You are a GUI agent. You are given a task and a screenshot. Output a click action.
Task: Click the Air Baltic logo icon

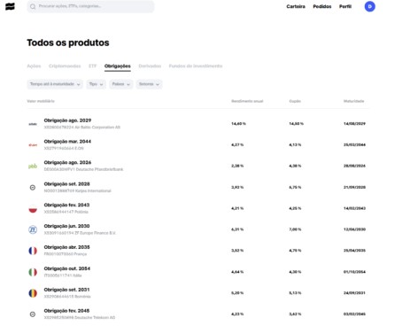[x=33, y=124]
